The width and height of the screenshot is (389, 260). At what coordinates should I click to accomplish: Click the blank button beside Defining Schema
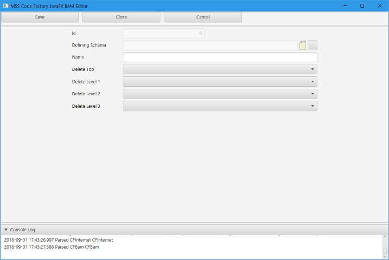313,45
